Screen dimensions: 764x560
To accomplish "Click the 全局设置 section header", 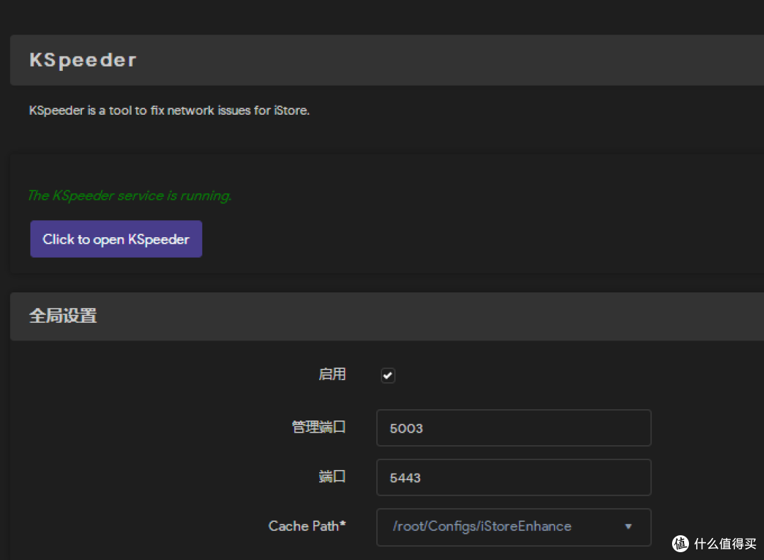I will (x=63, y=316).
